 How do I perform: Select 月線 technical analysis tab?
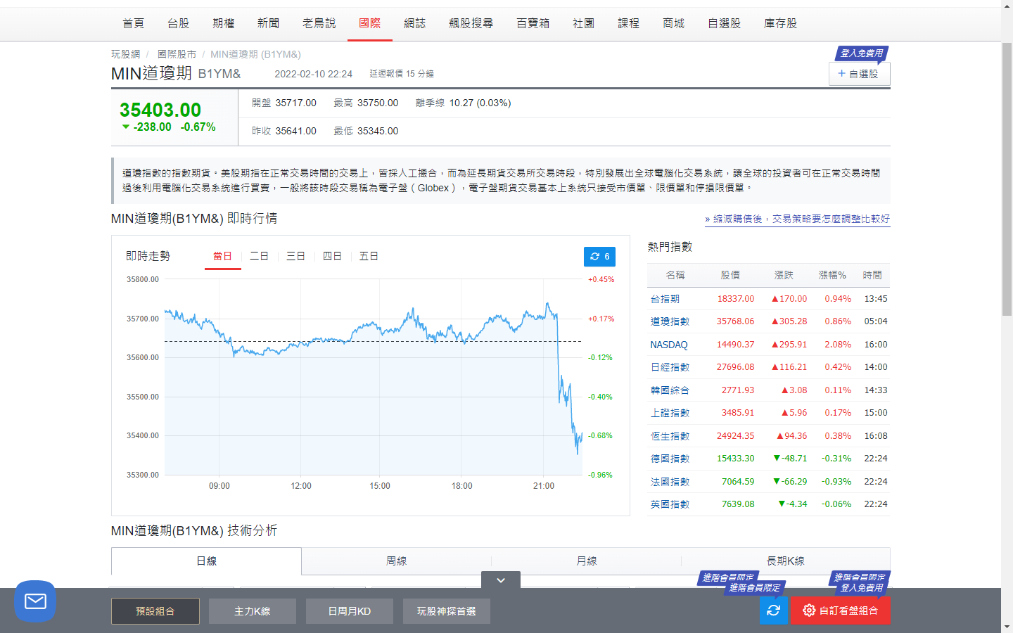click(x=586, y=561)
